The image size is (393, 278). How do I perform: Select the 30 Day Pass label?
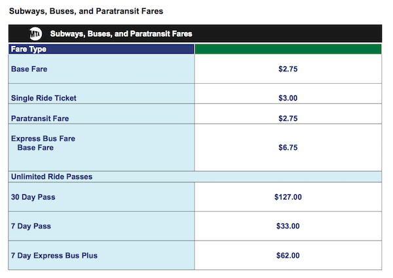[x=33, y=197]
